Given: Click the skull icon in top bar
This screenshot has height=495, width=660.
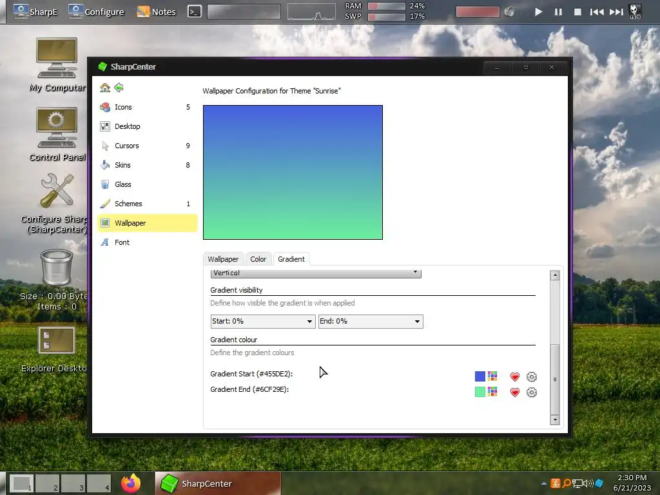Looking at the screenshot, I should coord(635,12).
